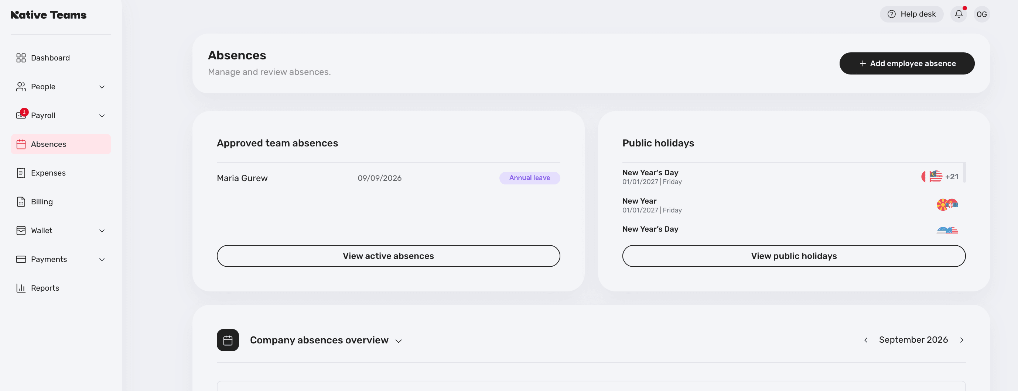
Task: Select Absences in the sidebar
Action: click(x=61, y=144)
